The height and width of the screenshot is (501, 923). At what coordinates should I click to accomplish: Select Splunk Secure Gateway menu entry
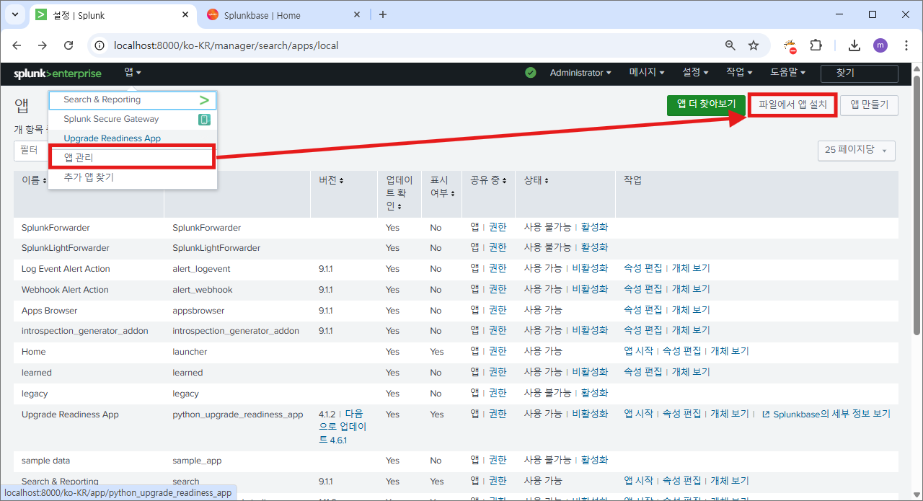pos(133,119)
